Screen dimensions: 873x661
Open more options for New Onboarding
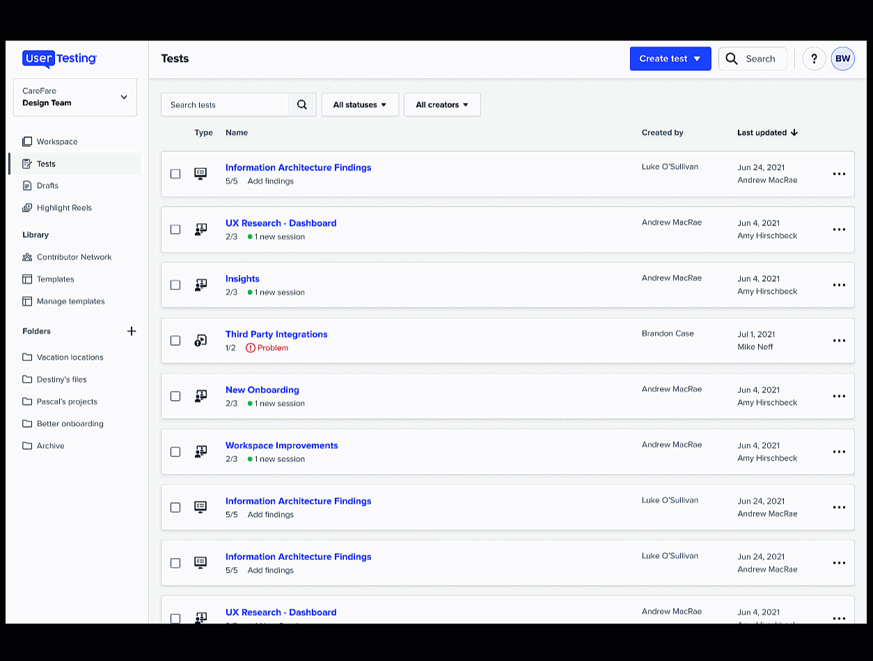(839, 397)
